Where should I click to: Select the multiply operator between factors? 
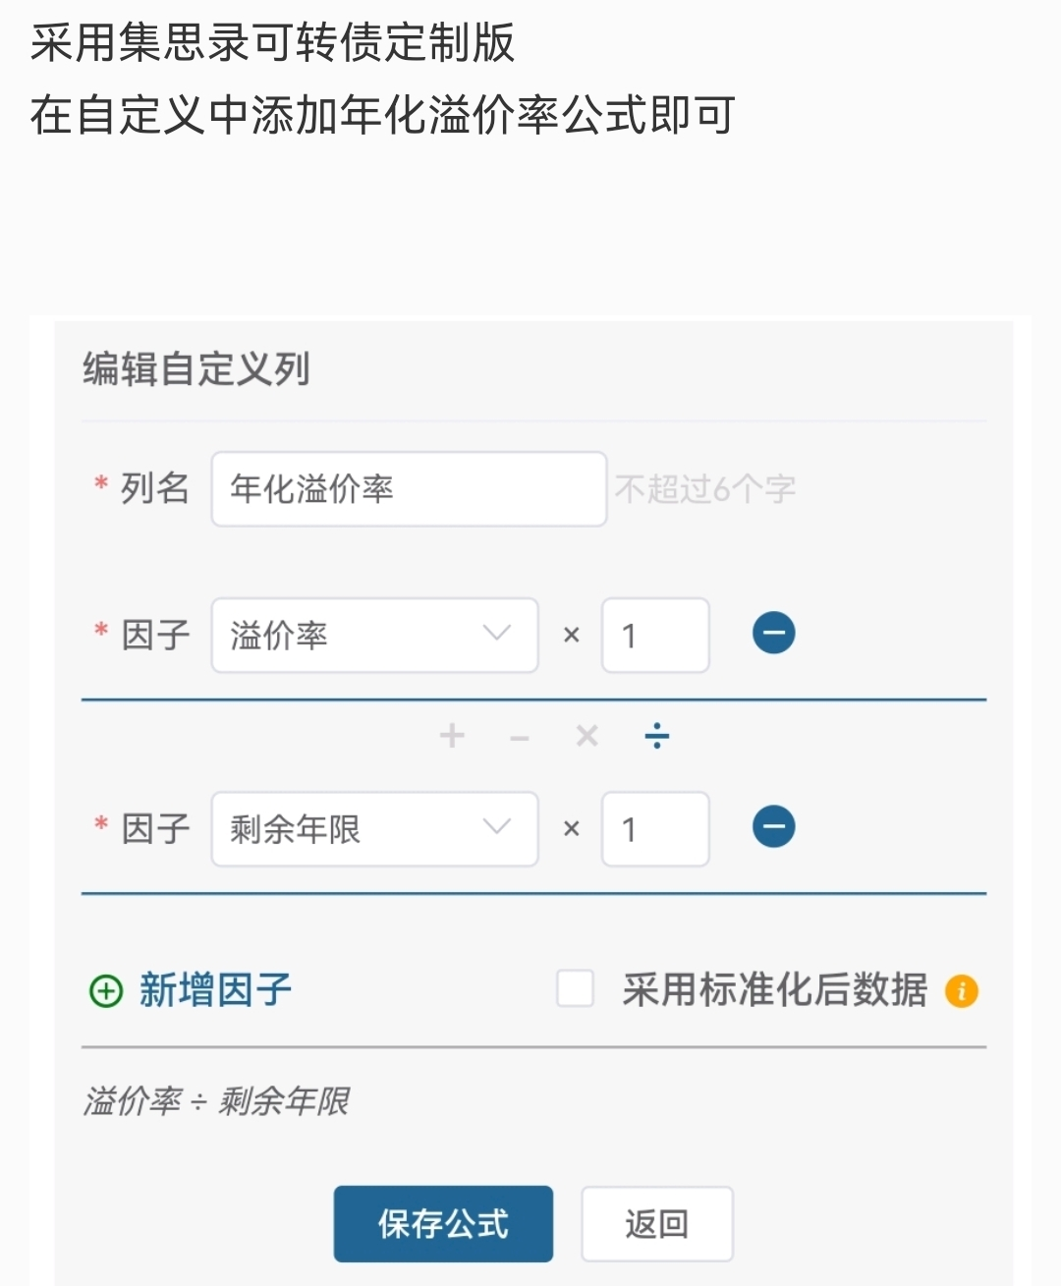(x=586, y=735)
